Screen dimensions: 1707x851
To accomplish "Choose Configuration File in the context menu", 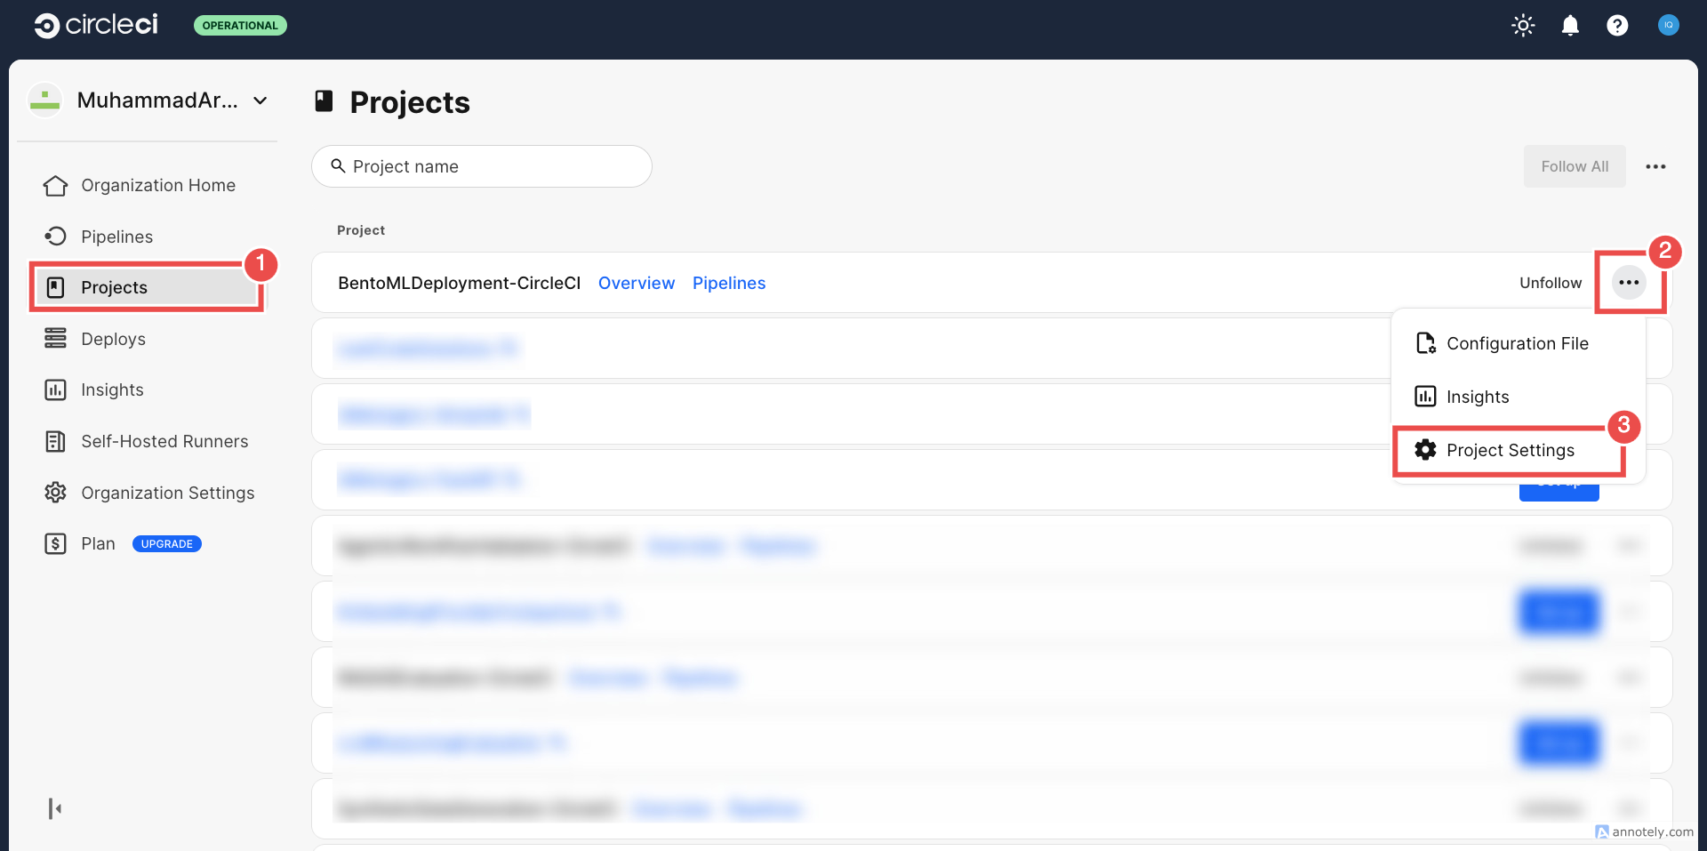I will tap(1517, 343).
